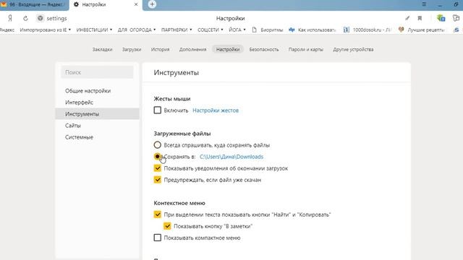Expand ИНВЕСТИЦИИ bookmarks folder

point(94,30)
